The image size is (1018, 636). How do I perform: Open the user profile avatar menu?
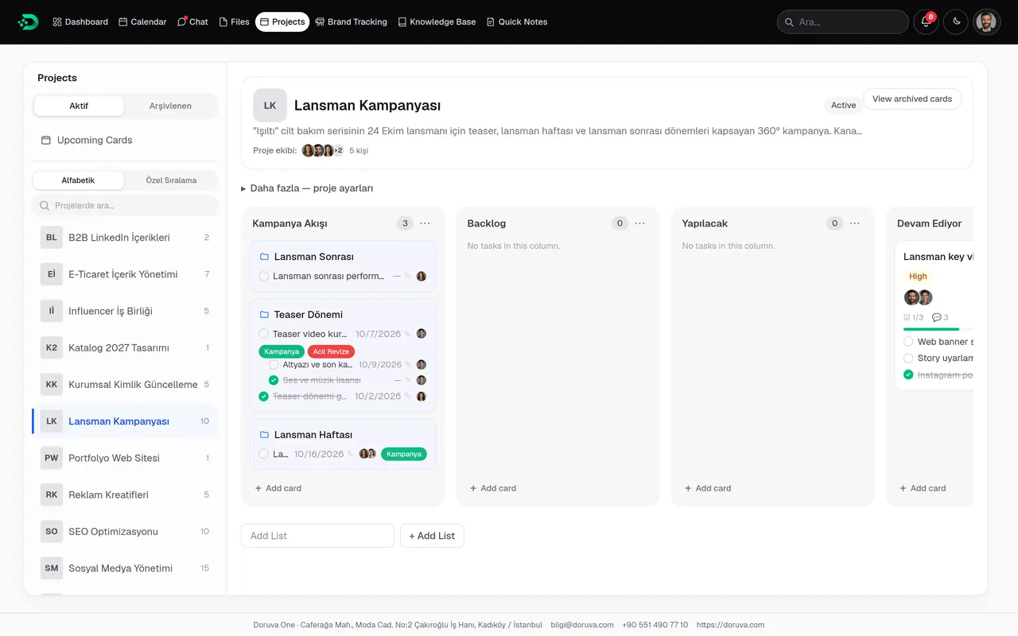[986, 22]
